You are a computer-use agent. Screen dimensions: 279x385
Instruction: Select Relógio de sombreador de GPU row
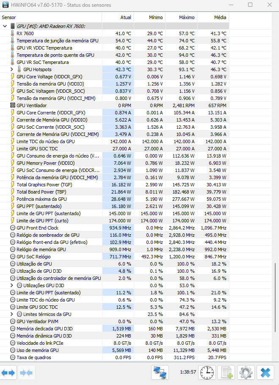click(x=114, y=235)
